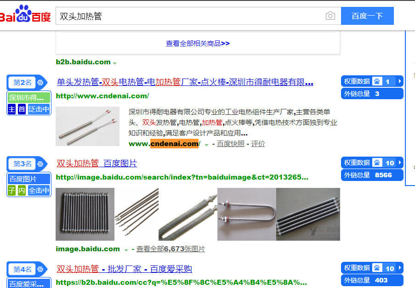
Task: Click the green 深圳市得... site label
Action: tap(29, 97)
